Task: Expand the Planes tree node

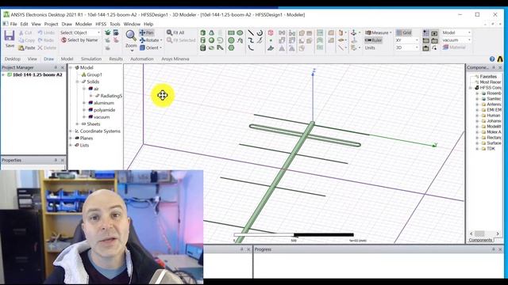Action: (71, 138)
